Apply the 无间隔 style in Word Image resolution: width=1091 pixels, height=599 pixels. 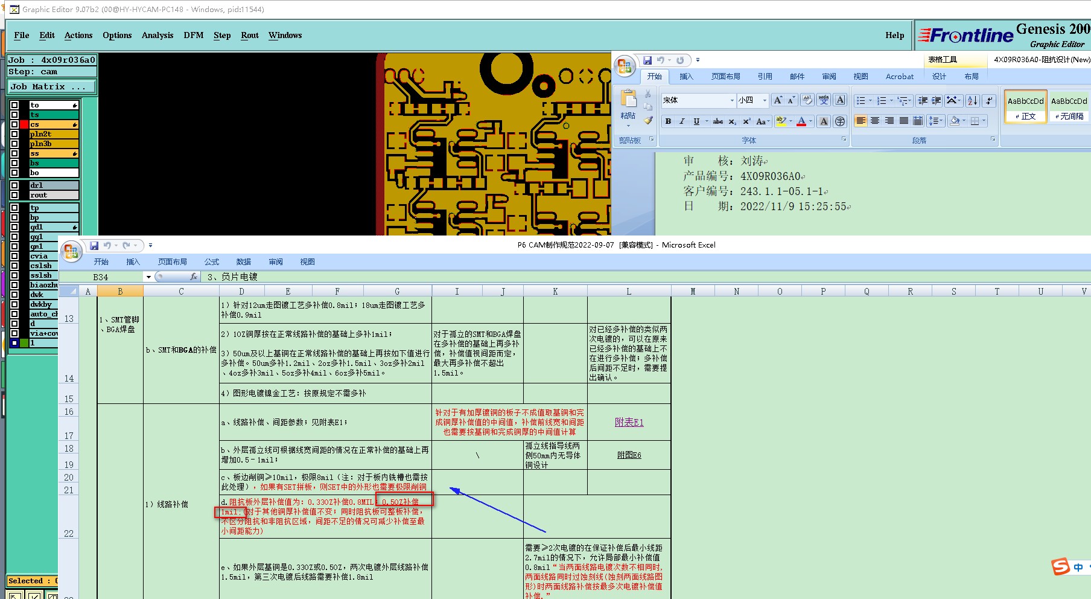(x=1069, y=106)
